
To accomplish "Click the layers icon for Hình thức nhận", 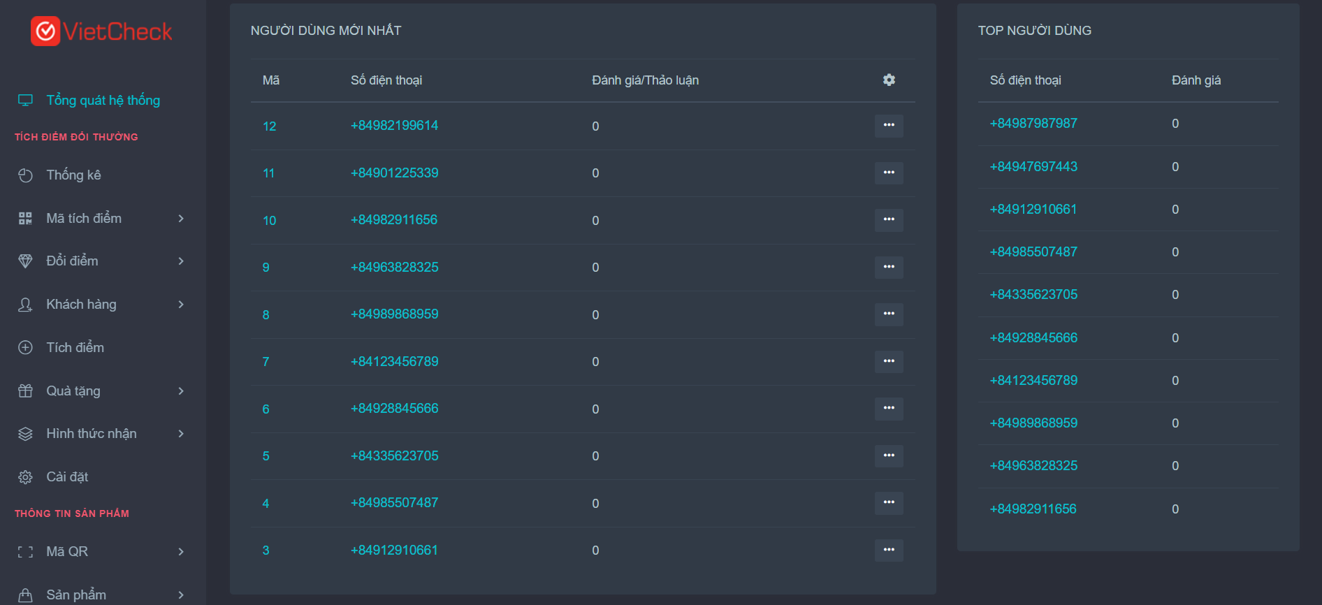I will click(25, 434).
